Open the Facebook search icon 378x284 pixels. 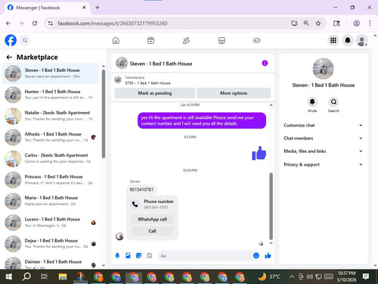click(25, 40)
